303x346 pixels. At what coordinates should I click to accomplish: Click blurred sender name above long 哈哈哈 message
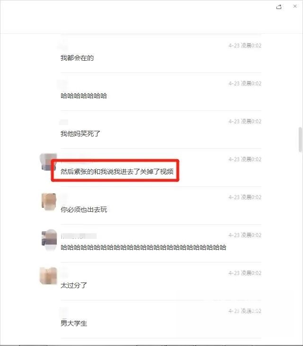pyautogui.click(x=79, y=237)
